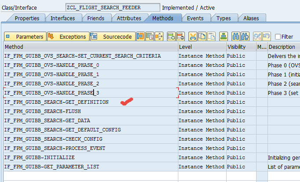Click the delete row icon
Viewport: 300px width, 182px height.
pos(181,36)
